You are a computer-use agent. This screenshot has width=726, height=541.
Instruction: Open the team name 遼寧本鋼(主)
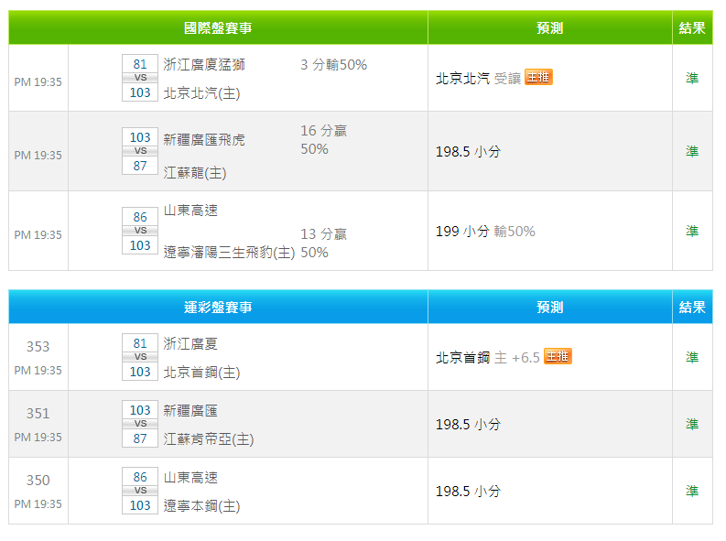(x=202, y=506)
